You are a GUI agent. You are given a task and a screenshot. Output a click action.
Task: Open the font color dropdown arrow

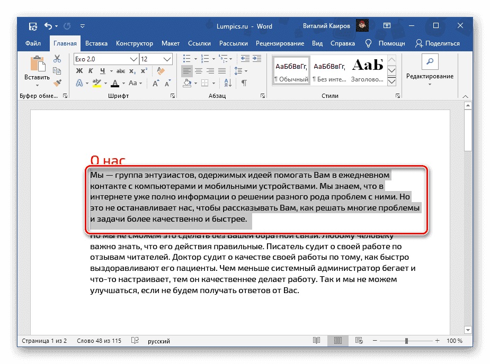123,83
